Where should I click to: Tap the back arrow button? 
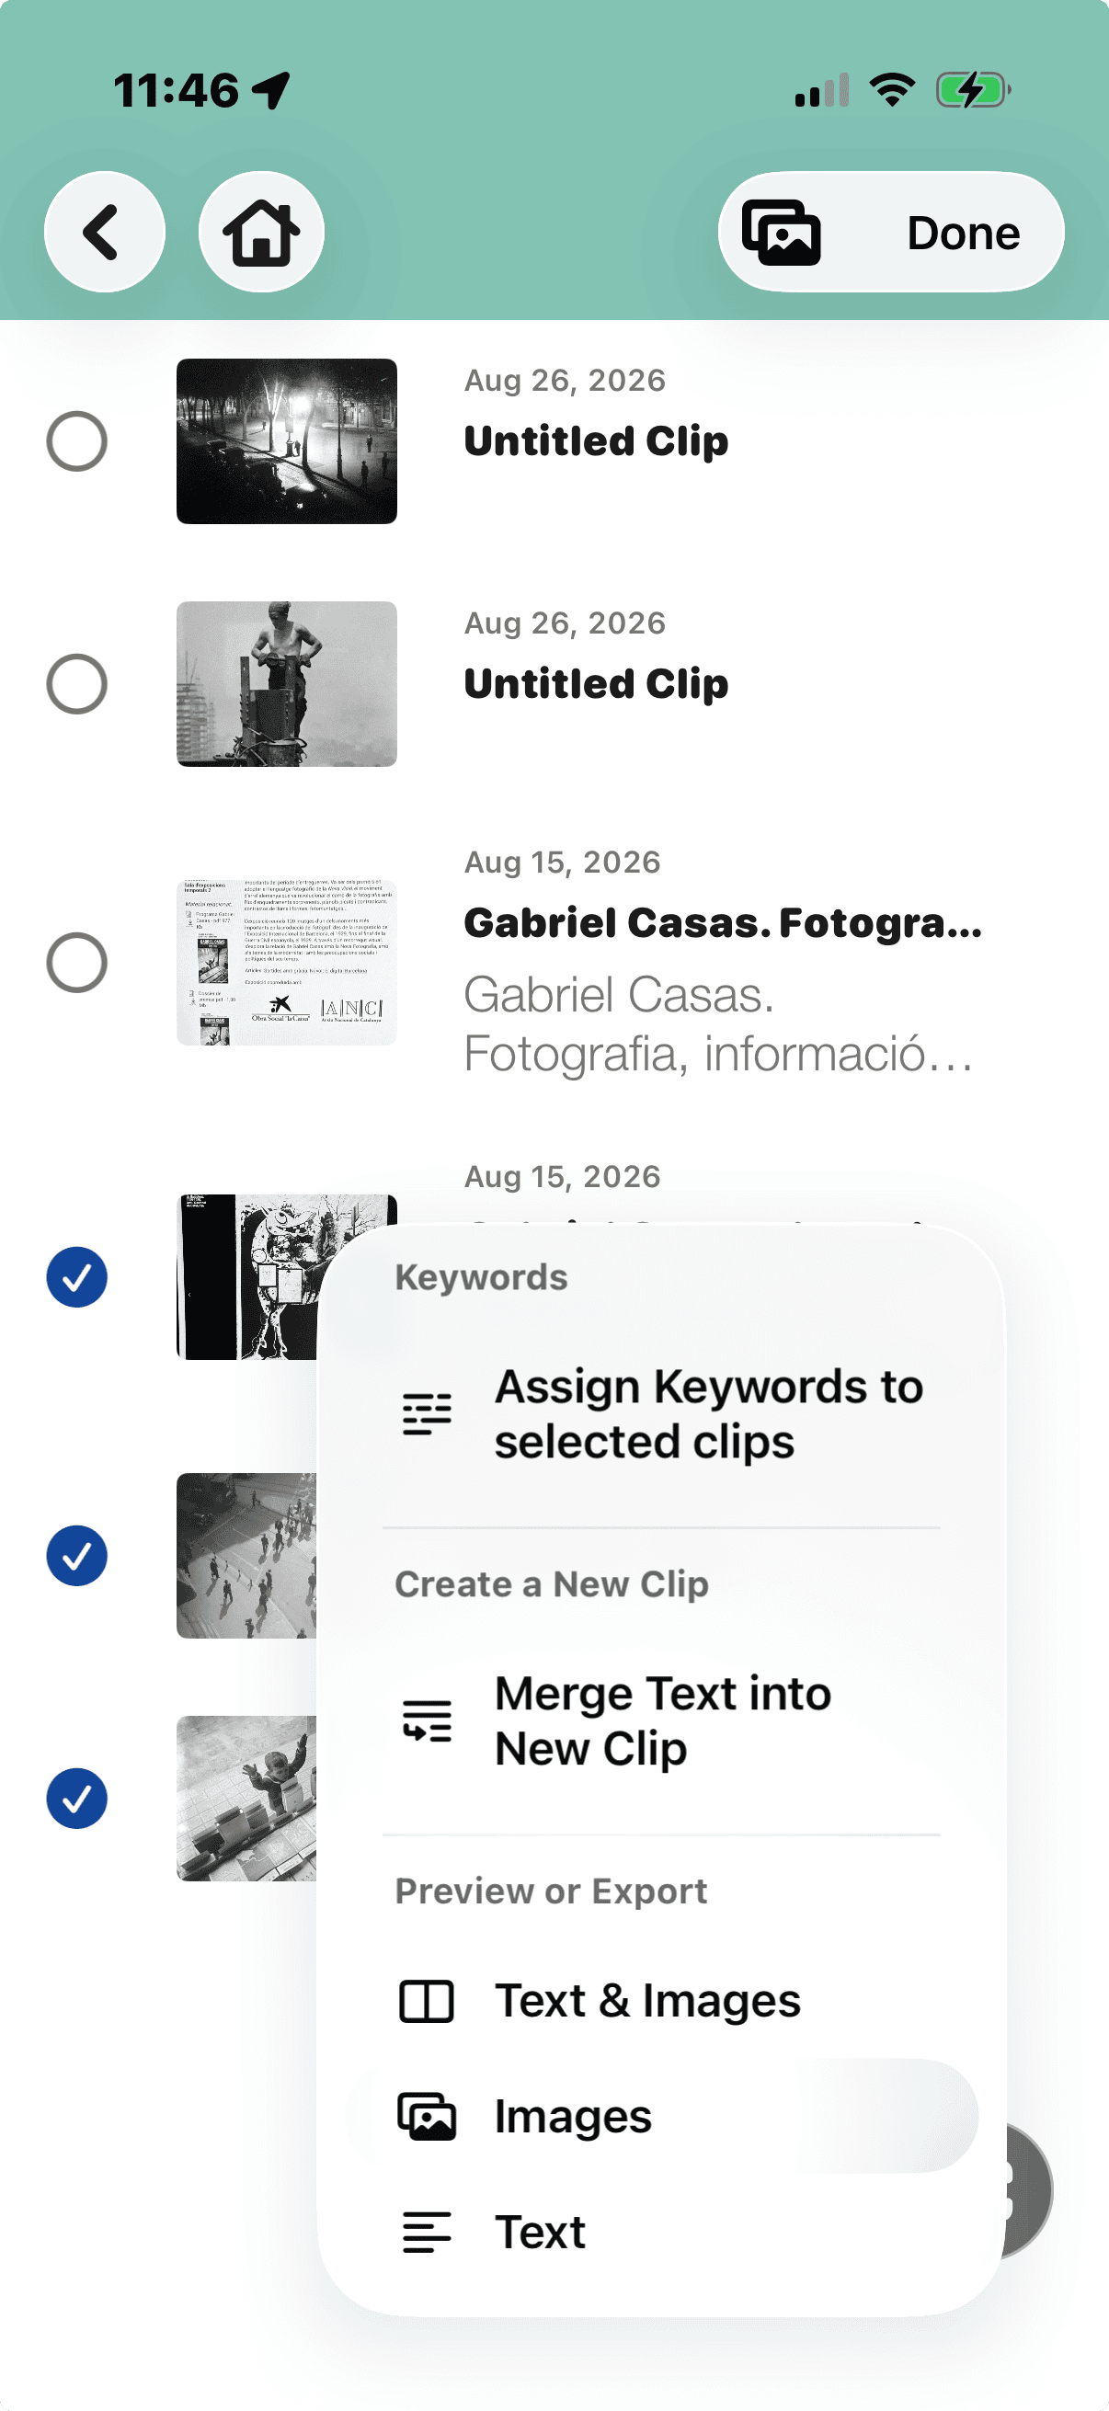tap(104, 232)
